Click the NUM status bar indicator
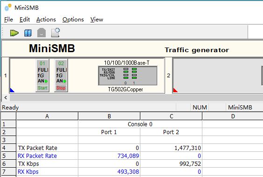This screenshot has width=263, height=177. tap(200, 108)
